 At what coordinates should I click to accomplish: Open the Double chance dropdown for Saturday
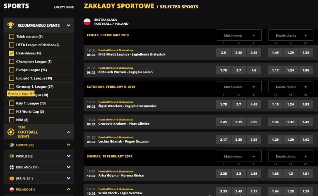289,87
